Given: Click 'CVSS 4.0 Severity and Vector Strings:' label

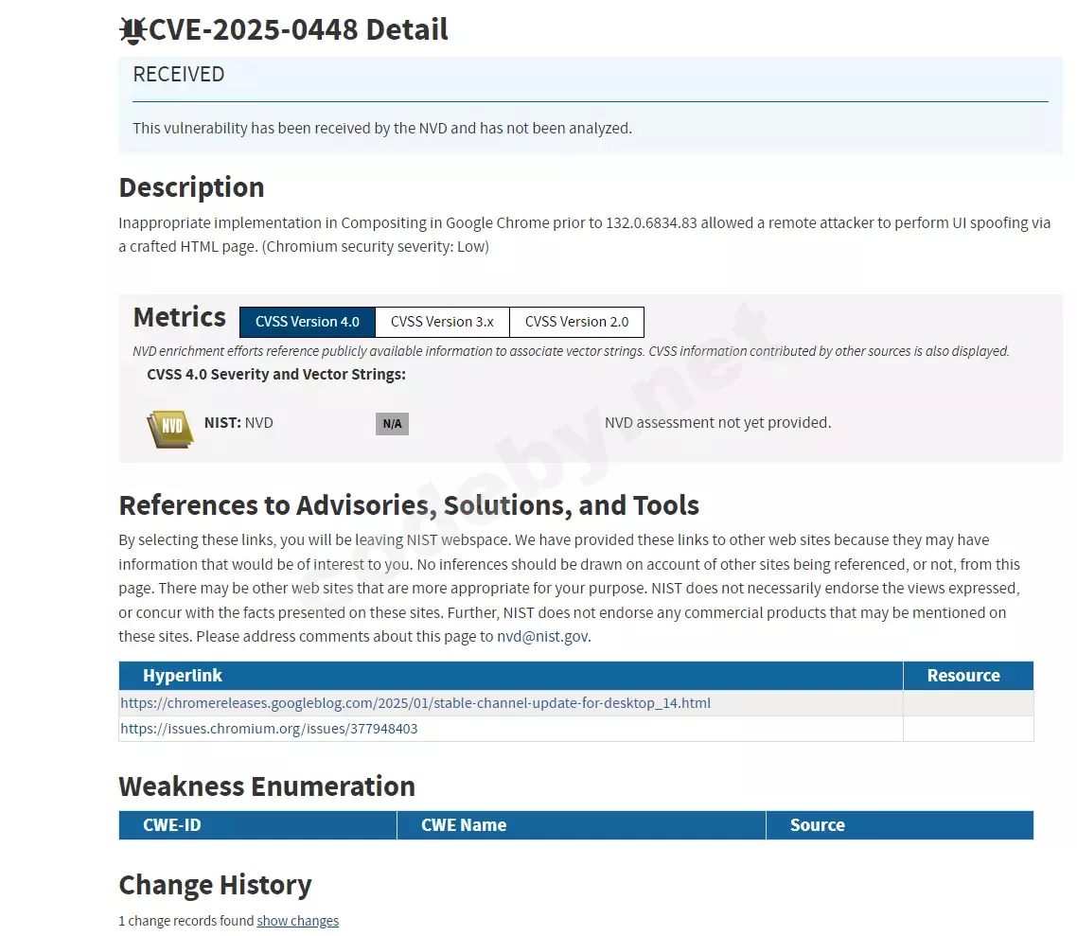Looking at the screenshot, I should [x=276, y=374].
